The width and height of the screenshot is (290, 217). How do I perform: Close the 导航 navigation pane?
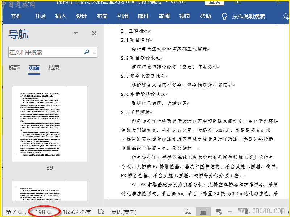click(94, 33)
